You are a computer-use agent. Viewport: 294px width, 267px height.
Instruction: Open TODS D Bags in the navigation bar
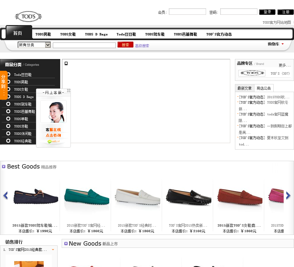(96, 34)
